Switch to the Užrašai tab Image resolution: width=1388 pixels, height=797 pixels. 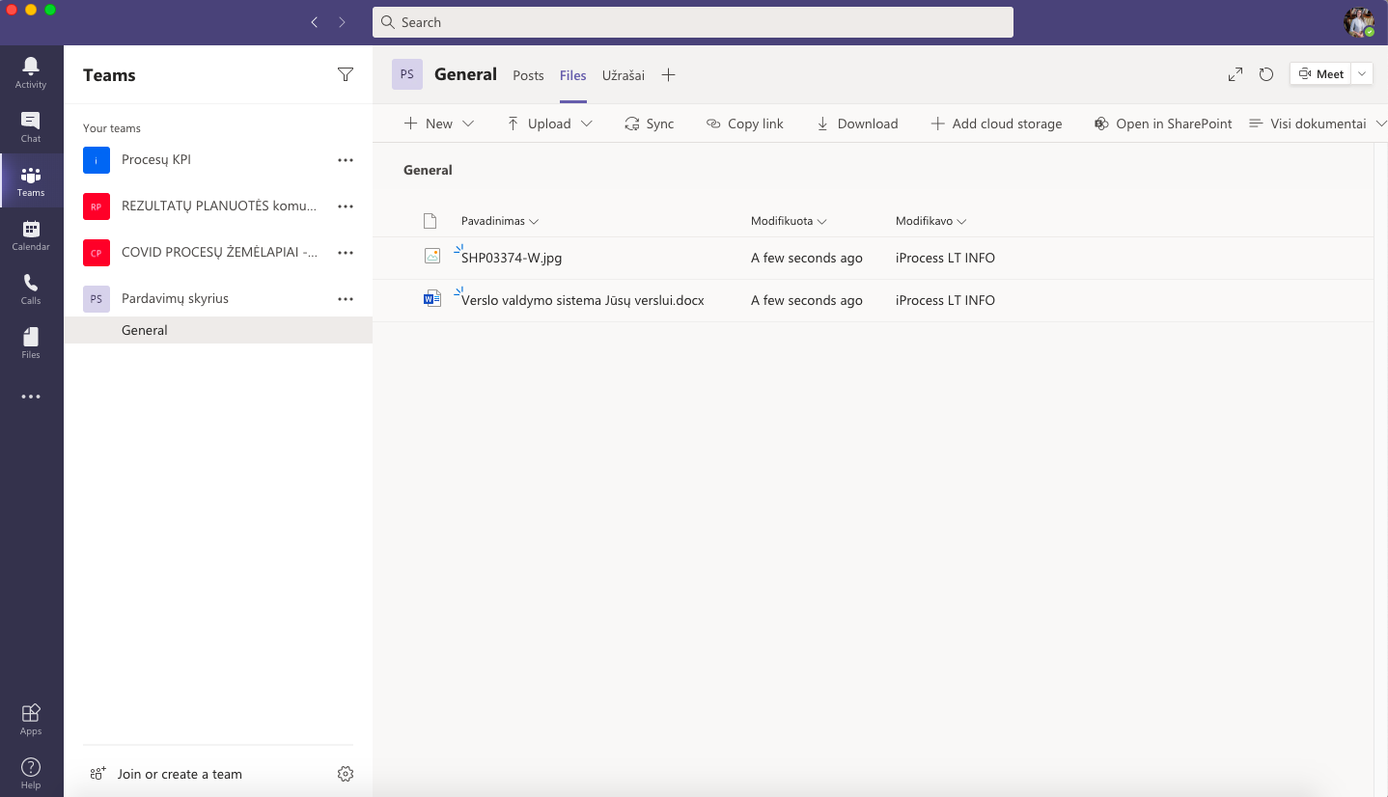[x=624, y=75]
